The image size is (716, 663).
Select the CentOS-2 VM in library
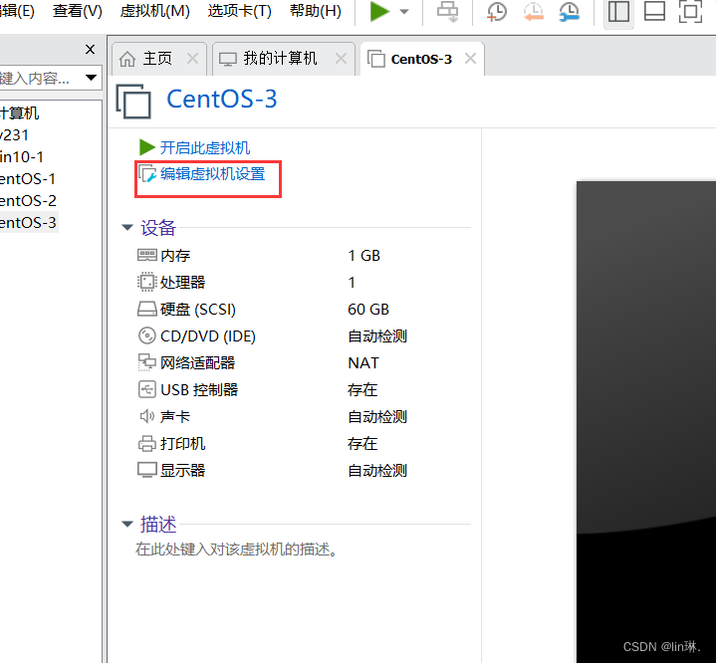click(x=28, y=200)
